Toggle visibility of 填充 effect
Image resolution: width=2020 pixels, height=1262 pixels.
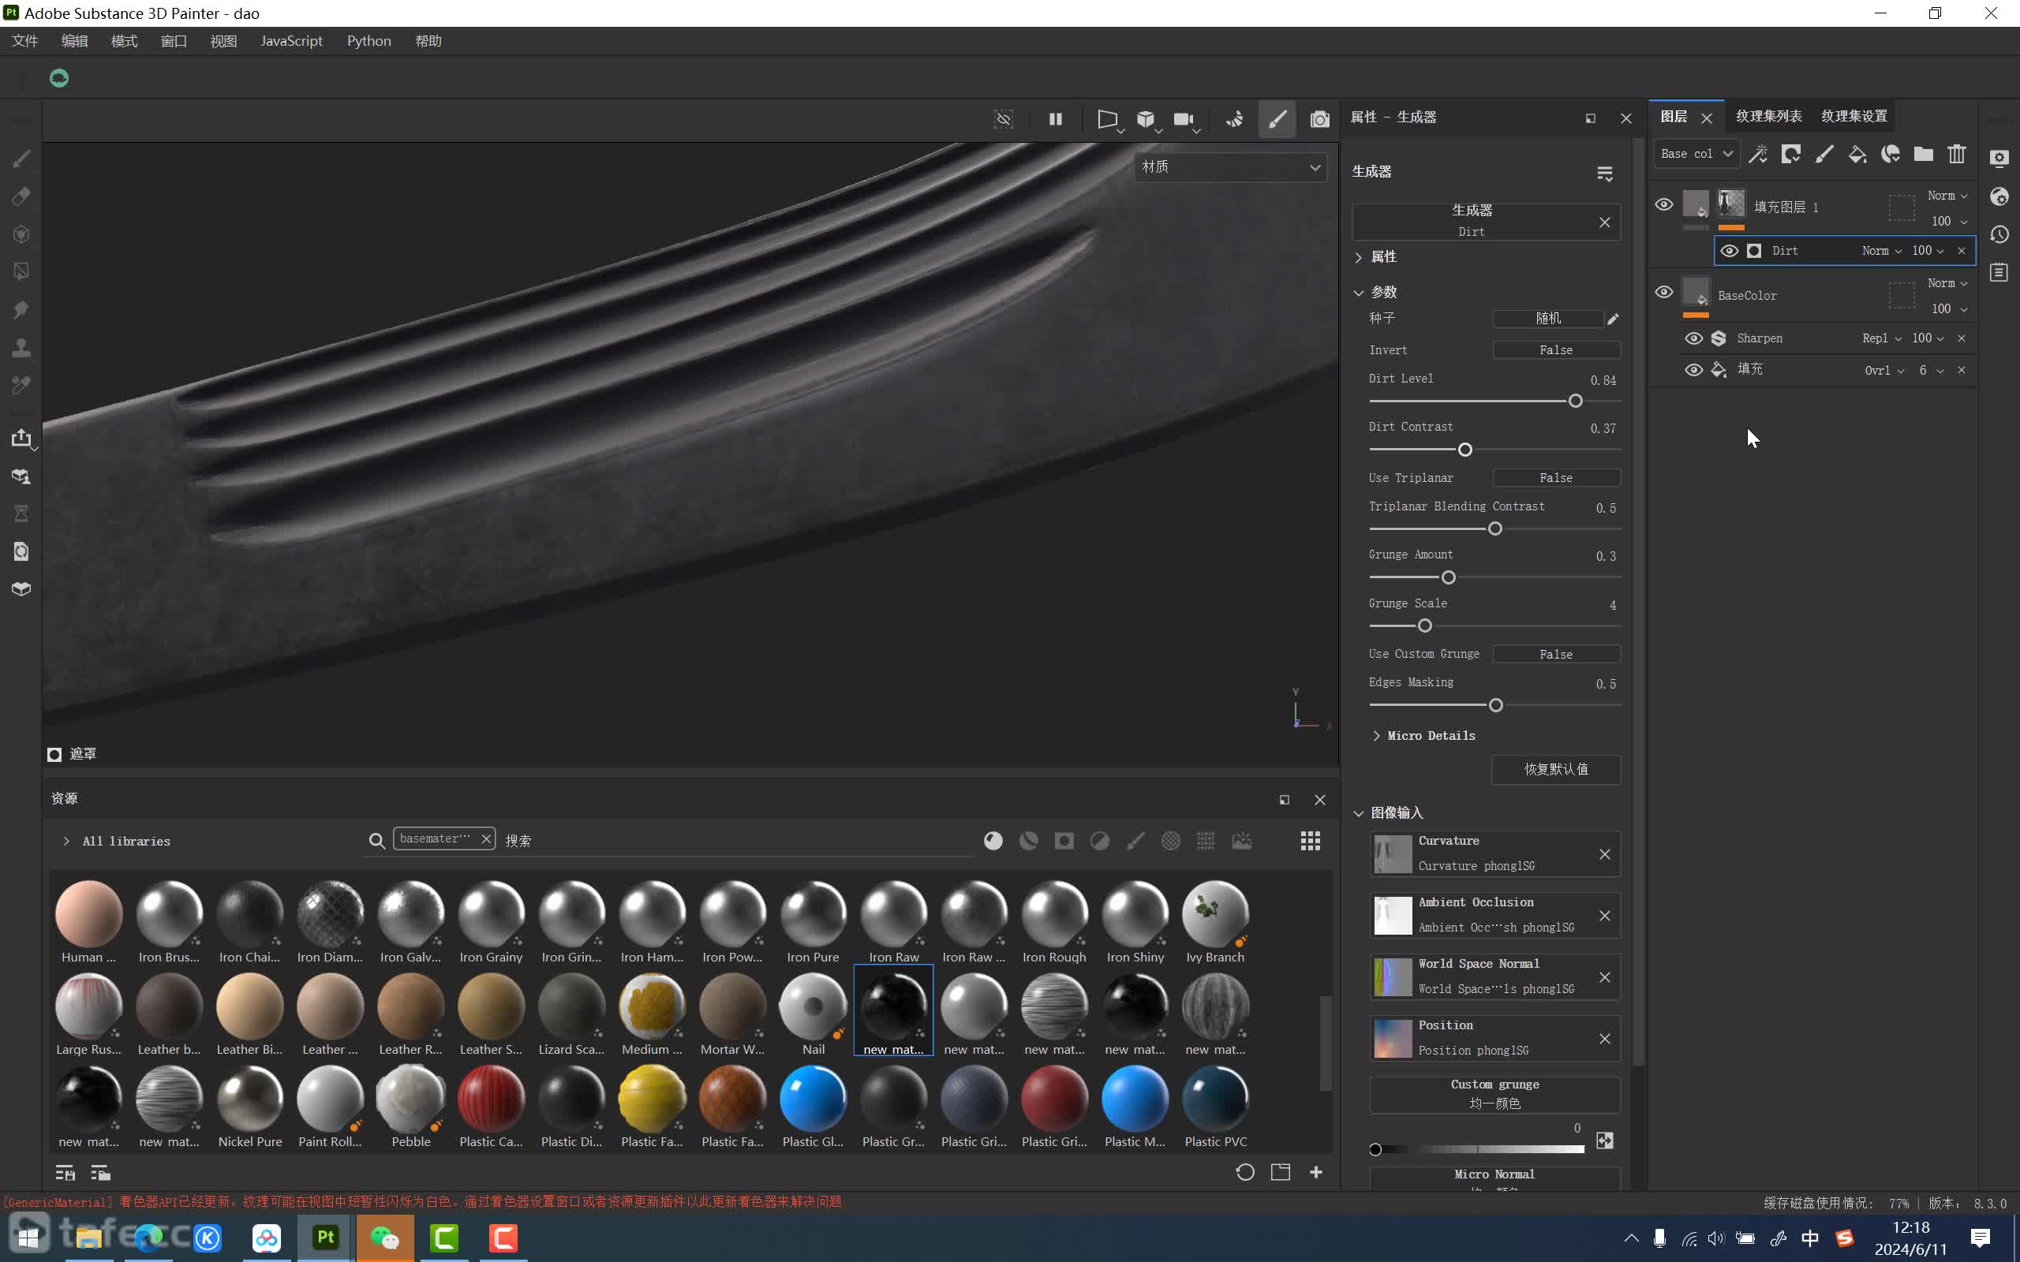click(1693, 370)
